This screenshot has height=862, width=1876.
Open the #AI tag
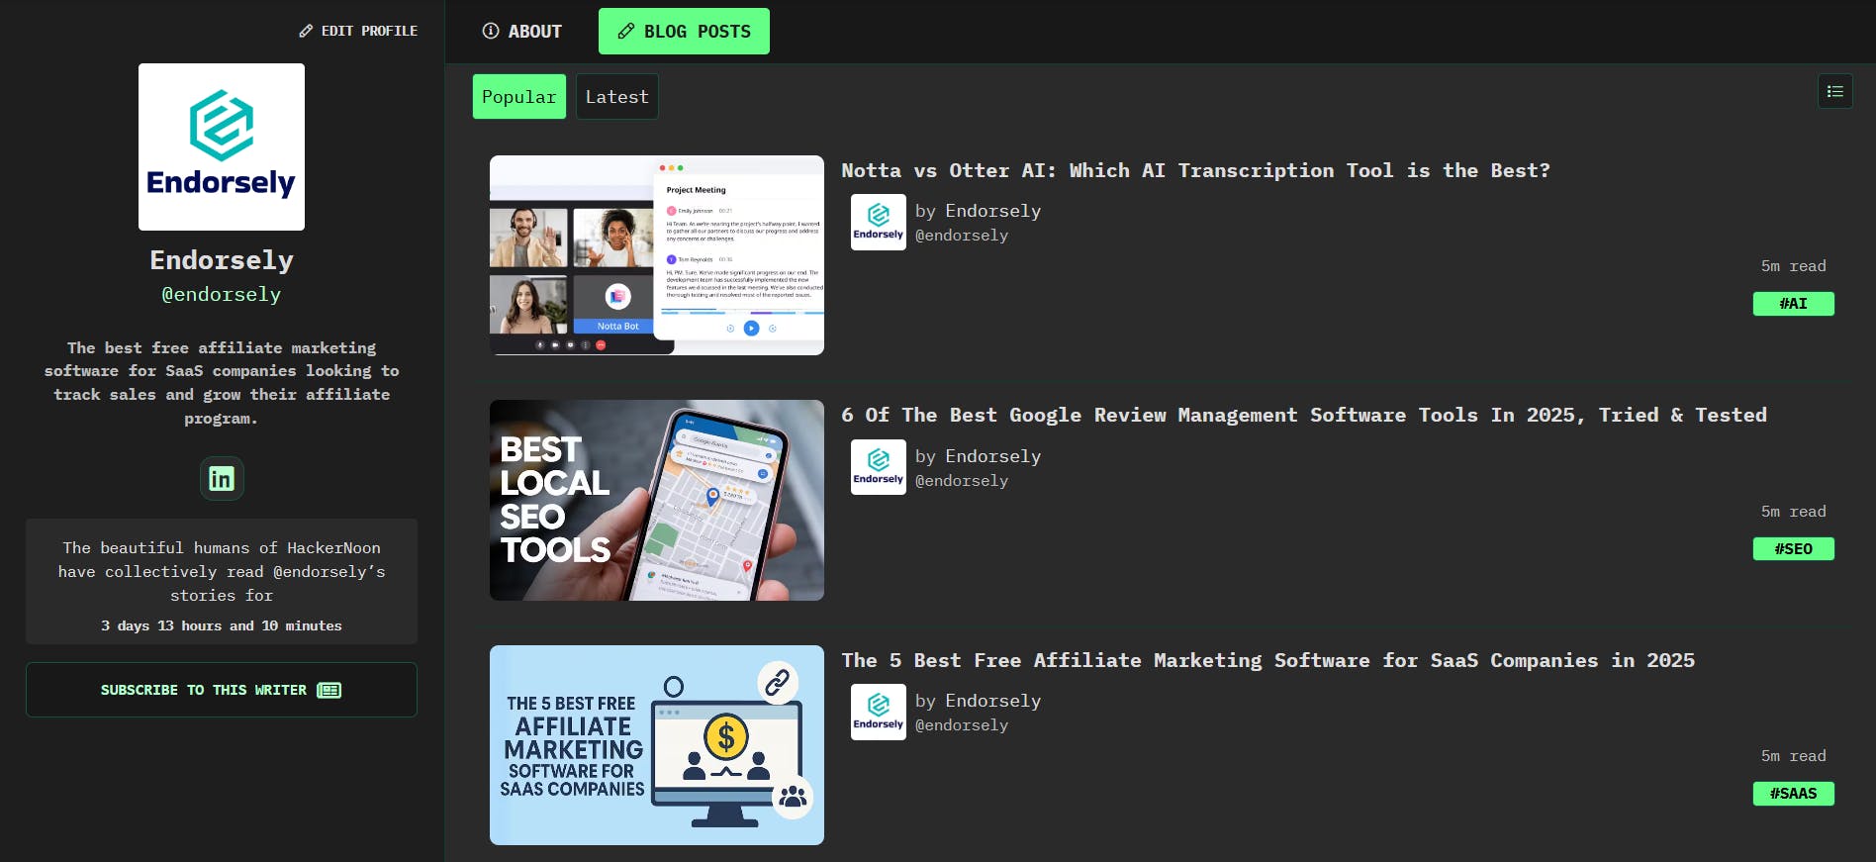pyautogui.click(x=1793, y=304)
